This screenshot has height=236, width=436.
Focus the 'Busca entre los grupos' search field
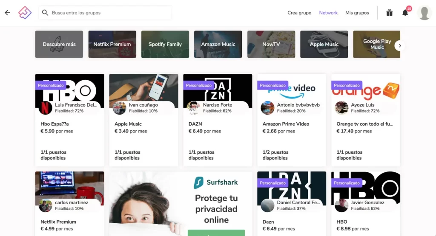pos(105,13)
